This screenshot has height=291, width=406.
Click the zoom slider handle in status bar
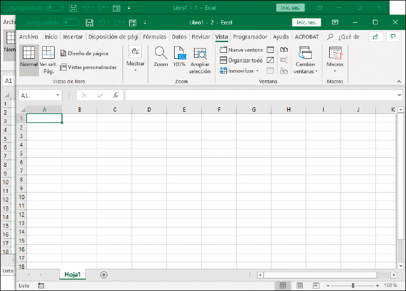click(x=353, y=286)
